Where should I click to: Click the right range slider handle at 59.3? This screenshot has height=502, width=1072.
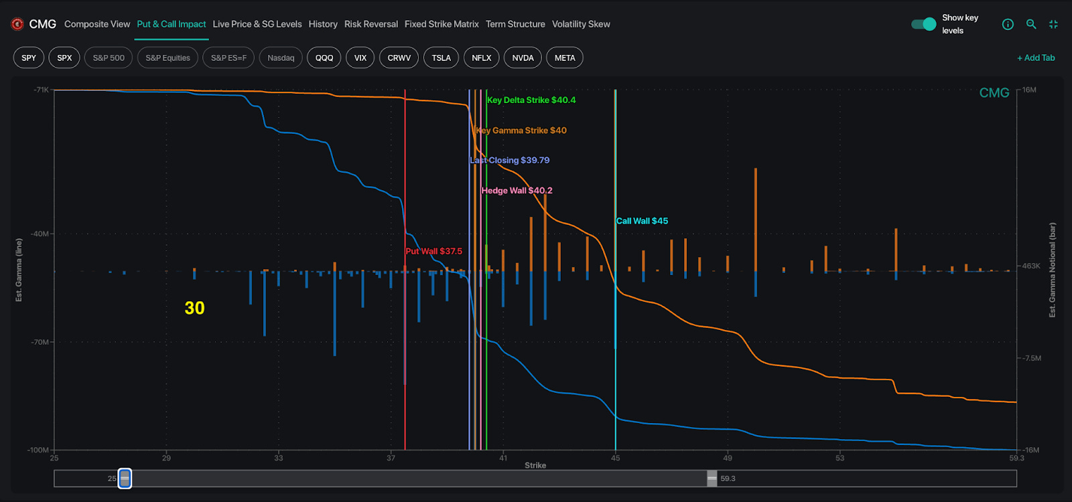click(x=712, y=479)
